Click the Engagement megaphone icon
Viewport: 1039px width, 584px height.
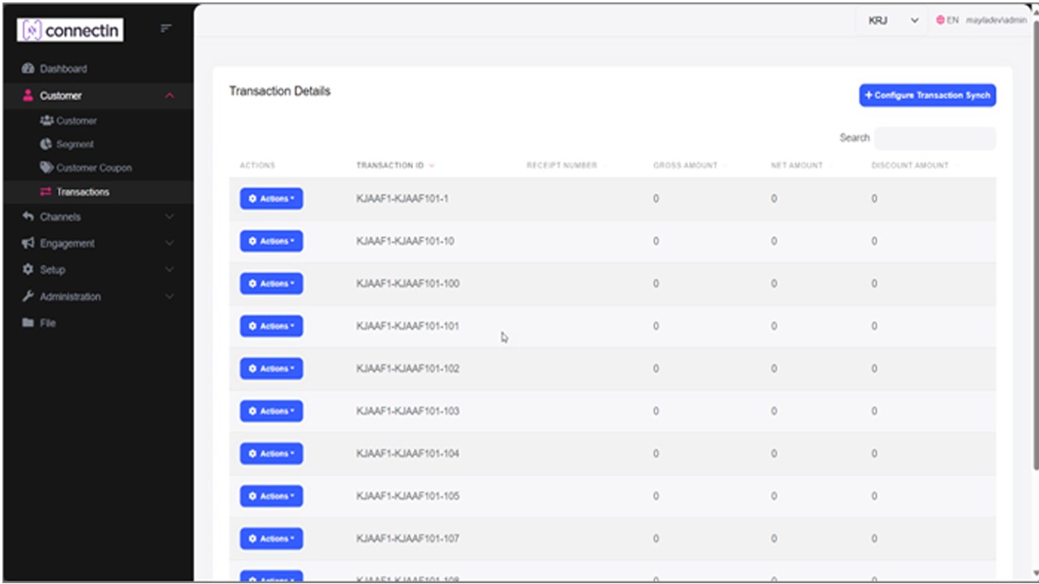tap(28, 243)
